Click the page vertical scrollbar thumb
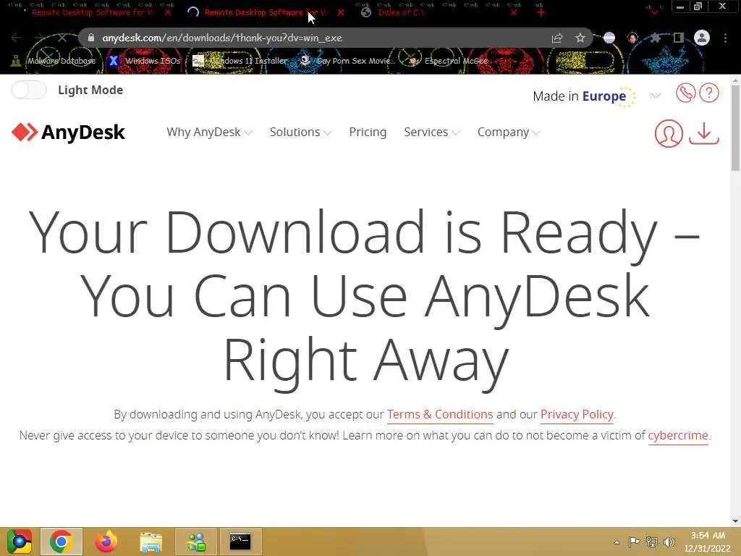 click(735, 127)
